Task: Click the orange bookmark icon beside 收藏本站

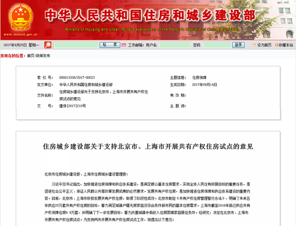Action: (x=277, y=45)
